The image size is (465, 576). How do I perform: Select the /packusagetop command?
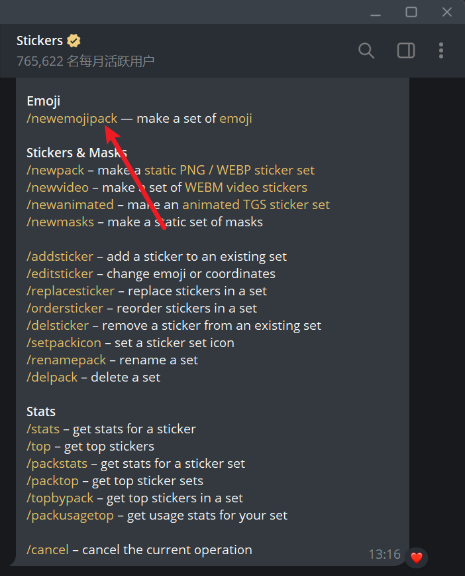[70, 516]
